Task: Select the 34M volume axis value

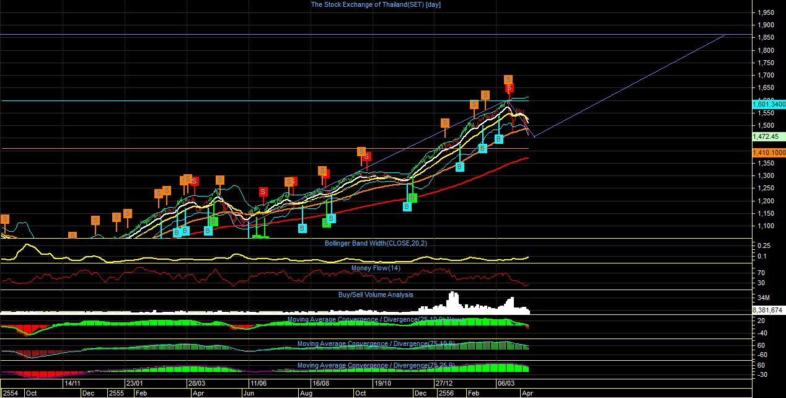Action: (762, 298)
